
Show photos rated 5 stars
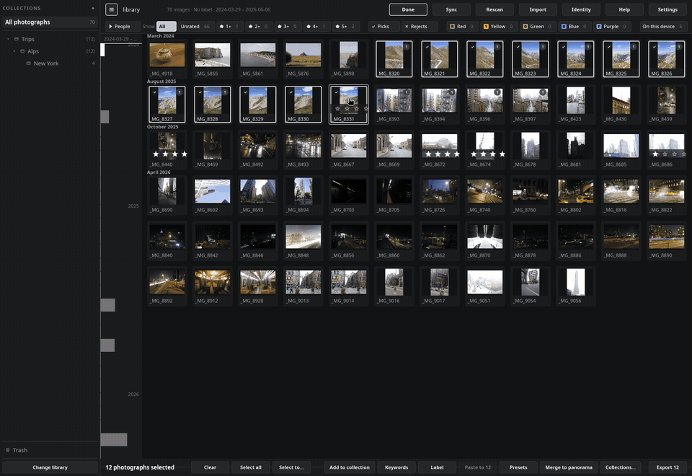point(345,27)
